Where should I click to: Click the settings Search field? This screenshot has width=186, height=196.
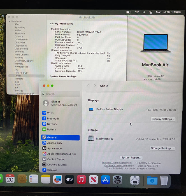click(61, 94)
